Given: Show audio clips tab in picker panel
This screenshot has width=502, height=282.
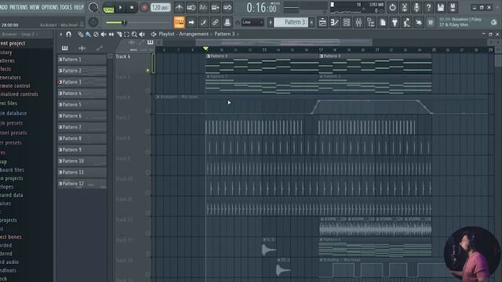Looking at the screenshot, I should pyautogui.click(x=82, y=48).
